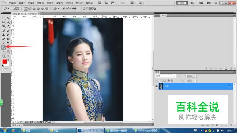Open the Image menu
This screenshot has height=133, width=237.
coord(31,3)
